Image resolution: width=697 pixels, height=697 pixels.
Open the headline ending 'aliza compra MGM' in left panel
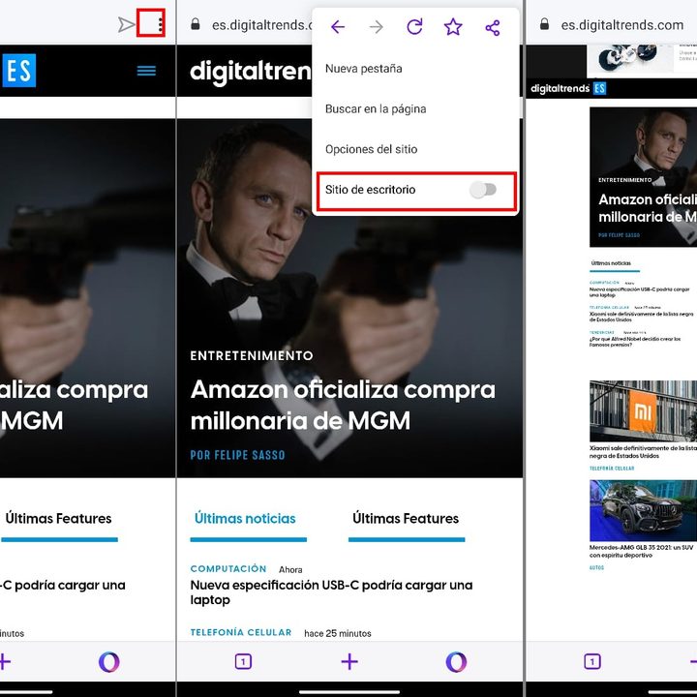(x=74, y=405)
